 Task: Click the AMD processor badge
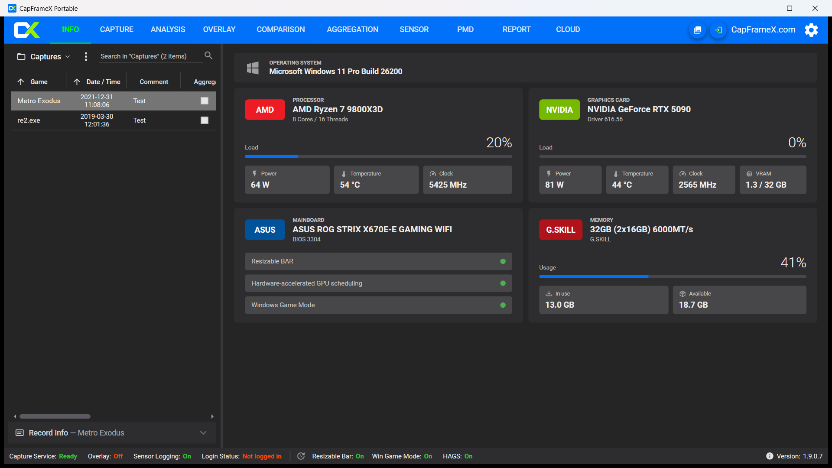[265, 110]
